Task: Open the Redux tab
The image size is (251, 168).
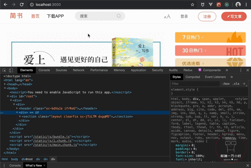Action: 188,70
